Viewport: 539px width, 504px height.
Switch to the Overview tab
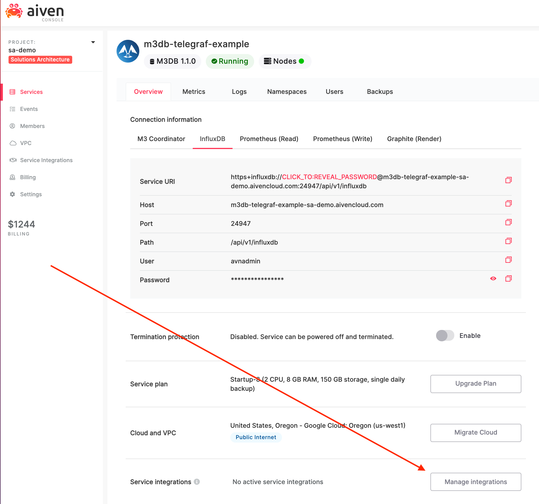[x=148, y=92]
